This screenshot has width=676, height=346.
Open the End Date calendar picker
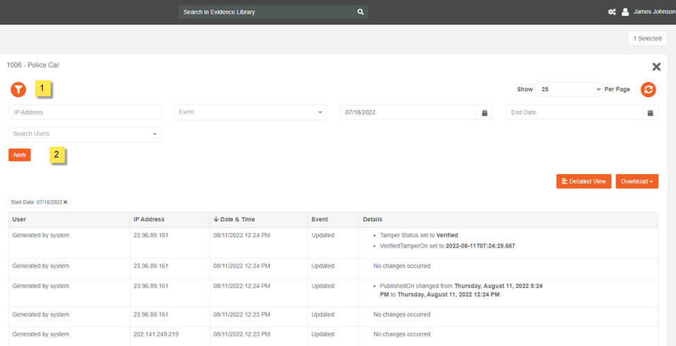(x=650, y=112)
